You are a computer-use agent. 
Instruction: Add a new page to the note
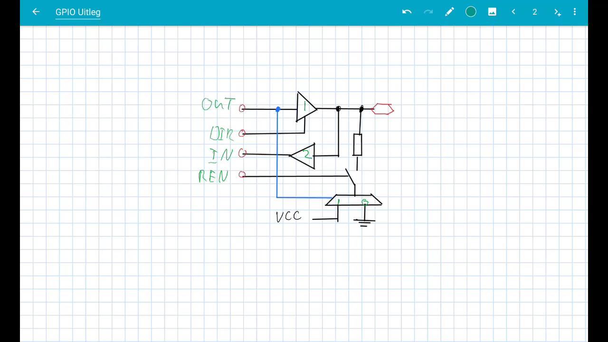(x=557, y=12)
